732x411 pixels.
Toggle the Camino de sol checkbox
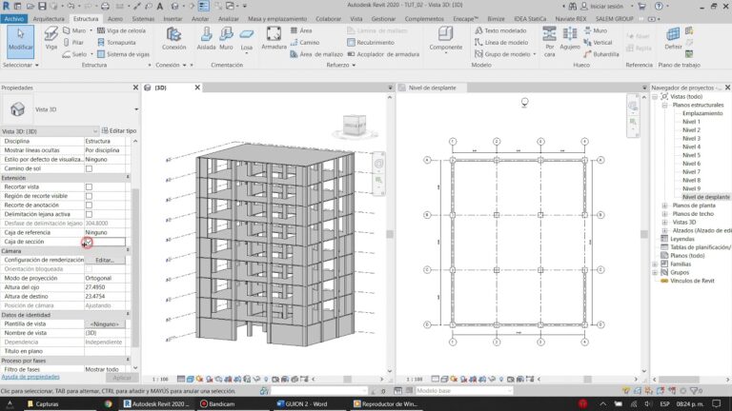coord(89,168)
